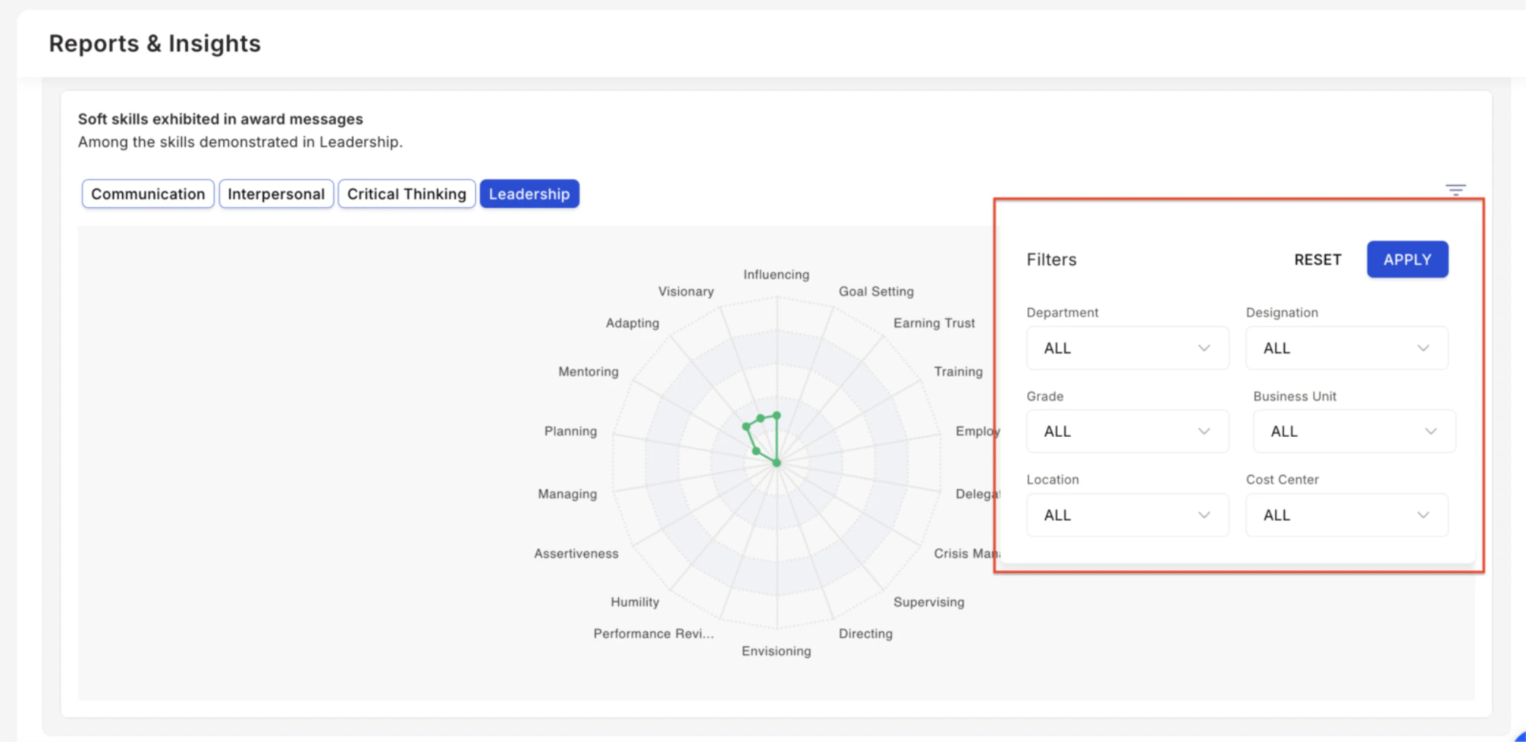1526x742 pixels.
Task: Click the Assertiveness chart label
Action: tap(576, 554)
